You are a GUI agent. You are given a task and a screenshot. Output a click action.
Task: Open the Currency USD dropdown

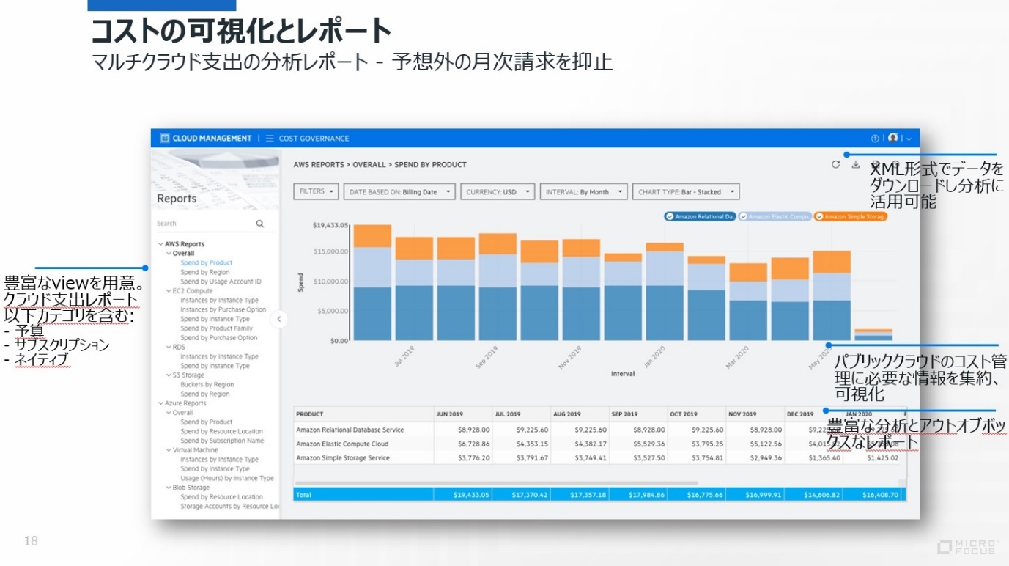pyautogui.click(x=497, y=192)
